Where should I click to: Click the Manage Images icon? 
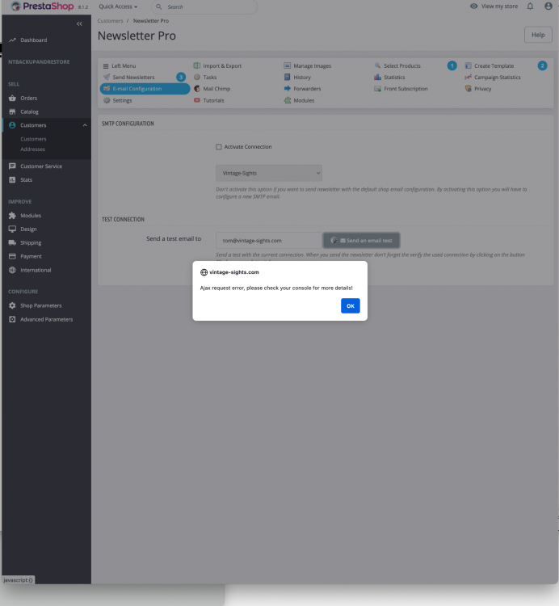(x=287, y=65)
